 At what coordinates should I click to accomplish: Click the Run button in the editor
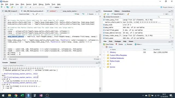coord(77,14)
